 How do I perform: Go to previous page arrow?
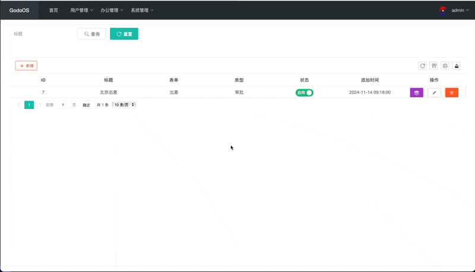(x=18, y=105)
